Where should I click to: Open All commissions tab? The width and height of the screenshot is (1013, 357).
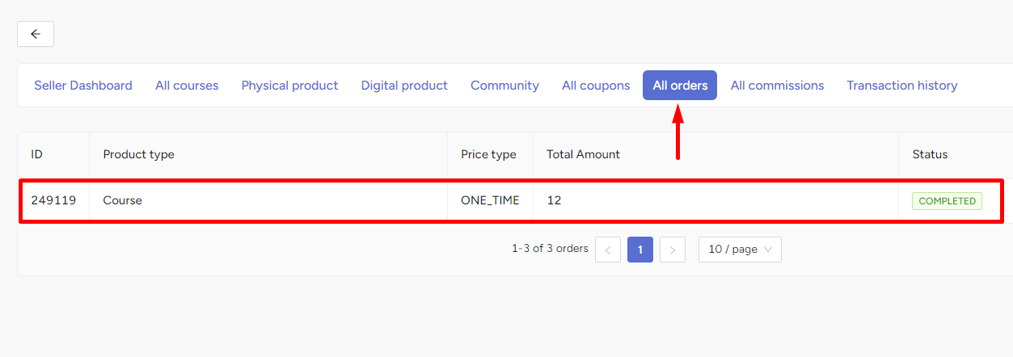pyautogui.click(x=777, y=86)
